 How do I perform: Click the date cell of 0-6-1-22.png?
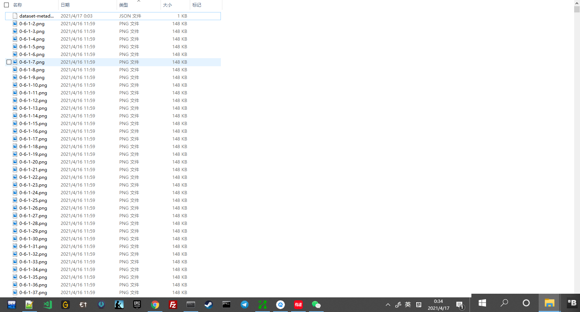78,177
